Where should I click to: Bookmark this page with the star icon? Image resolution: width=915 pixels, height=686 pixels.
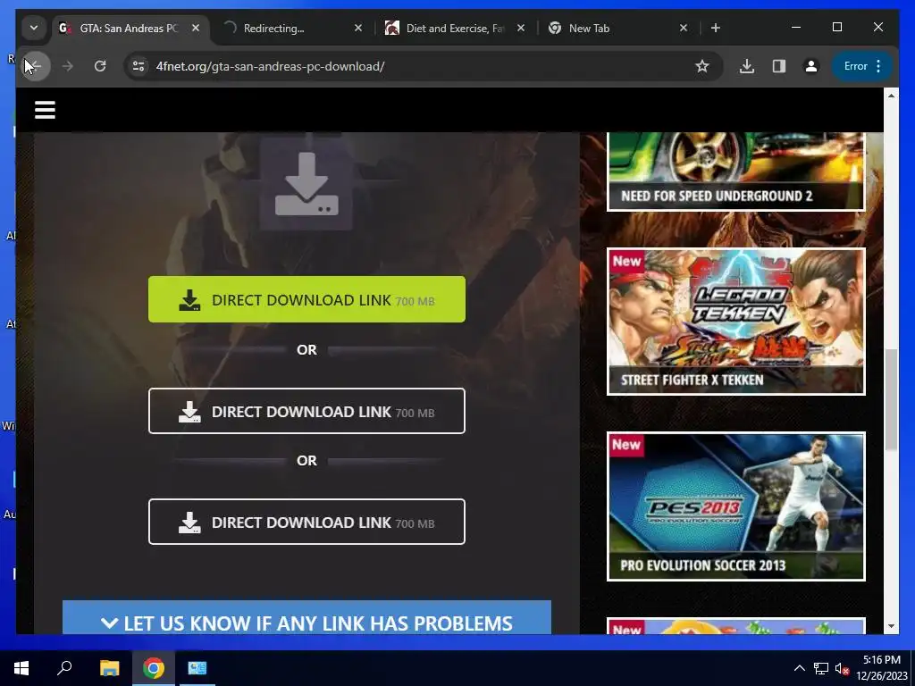[702, 66]
